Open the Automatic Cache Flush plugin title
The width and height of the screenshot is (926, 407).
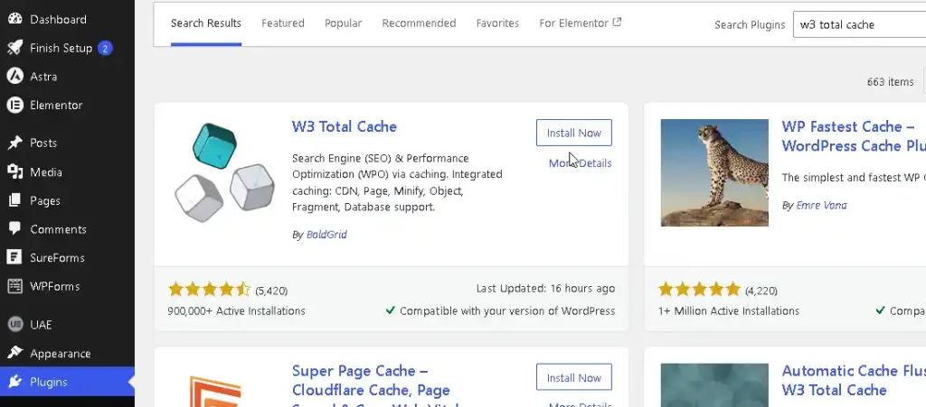pos(854,381)
